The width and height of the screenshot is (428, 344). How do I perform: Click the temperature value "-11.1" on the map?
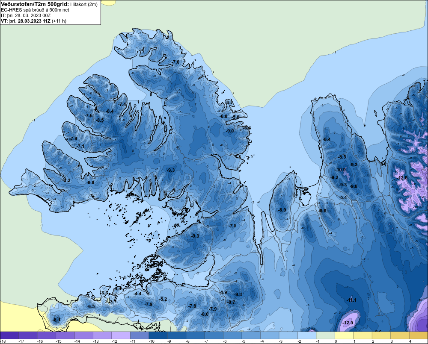(x=351, y=300)
